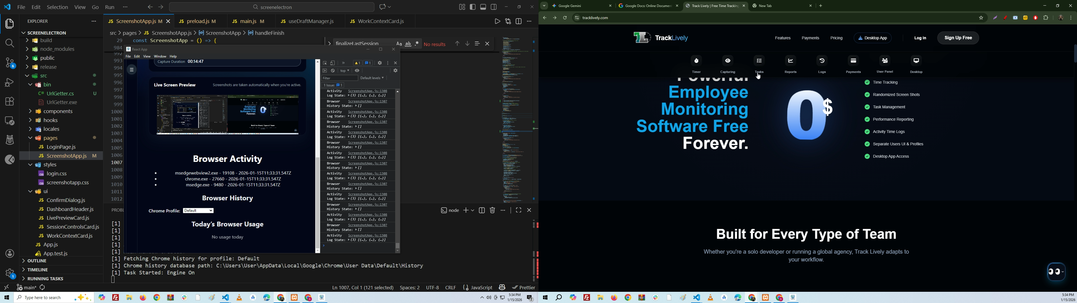This screenshot has width=1077, height=303.
Task: Switch to the main.js editor tab
Action: click(x=248, y=21)
